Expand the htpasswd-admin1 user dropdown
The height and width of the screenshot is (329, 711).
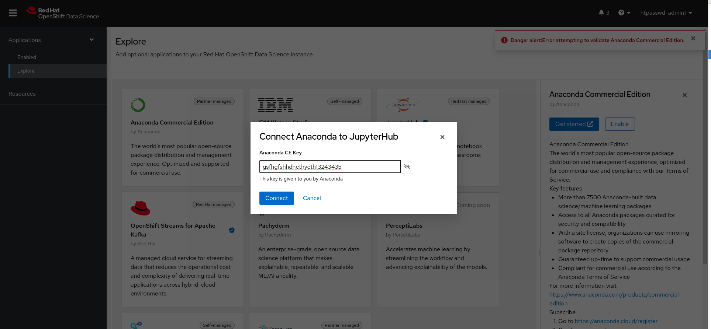[666, 13]
